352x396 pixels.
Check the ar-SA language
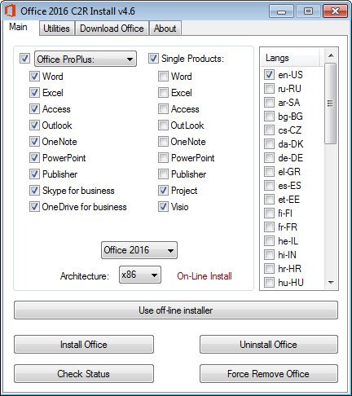pos(269,102)
